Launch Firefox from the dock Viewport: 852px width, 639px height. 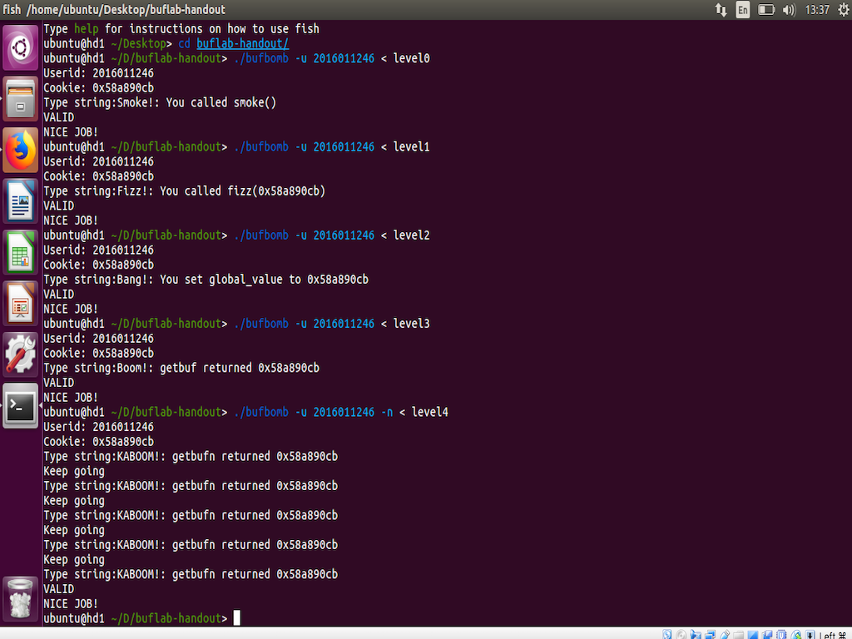click(x=21, y=150)
